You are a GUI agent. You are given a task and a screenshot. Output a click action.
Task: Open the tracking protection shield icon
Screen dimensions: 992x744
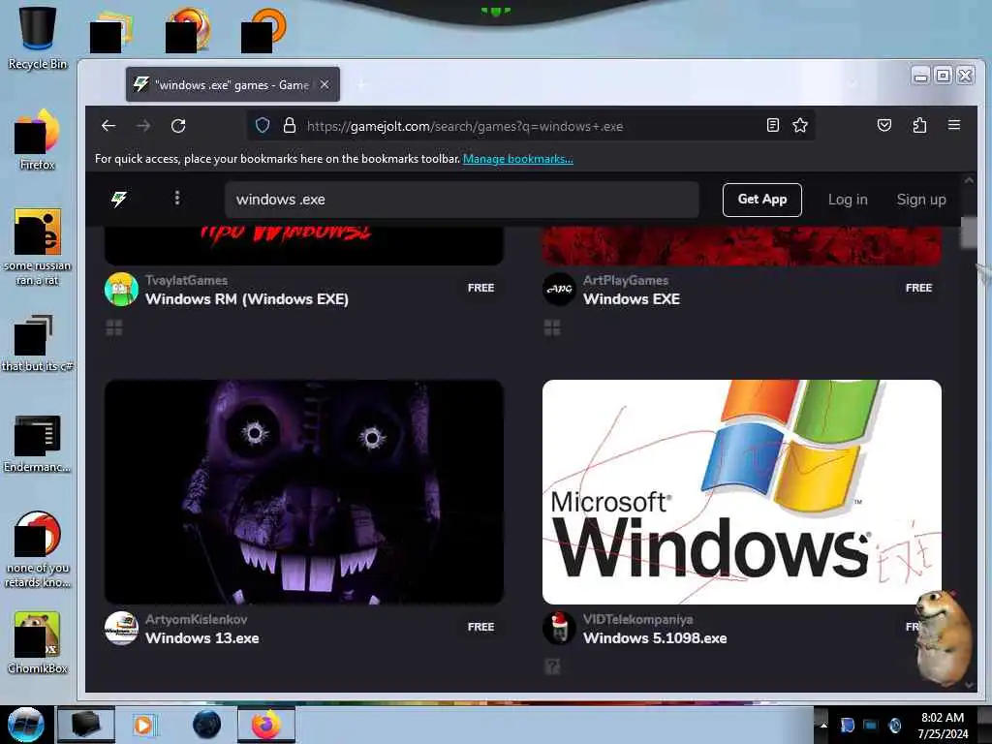pos(263,125)
